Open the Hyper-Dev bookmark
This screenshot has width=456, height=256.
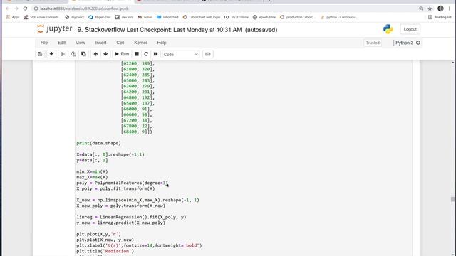point(100,17)
